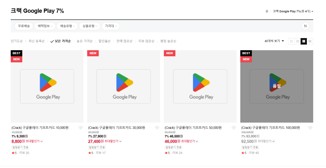Open 리뷰 20 on the 10,000원 card
The height and width of the screenshot is (168, 326).
[24, 153]
